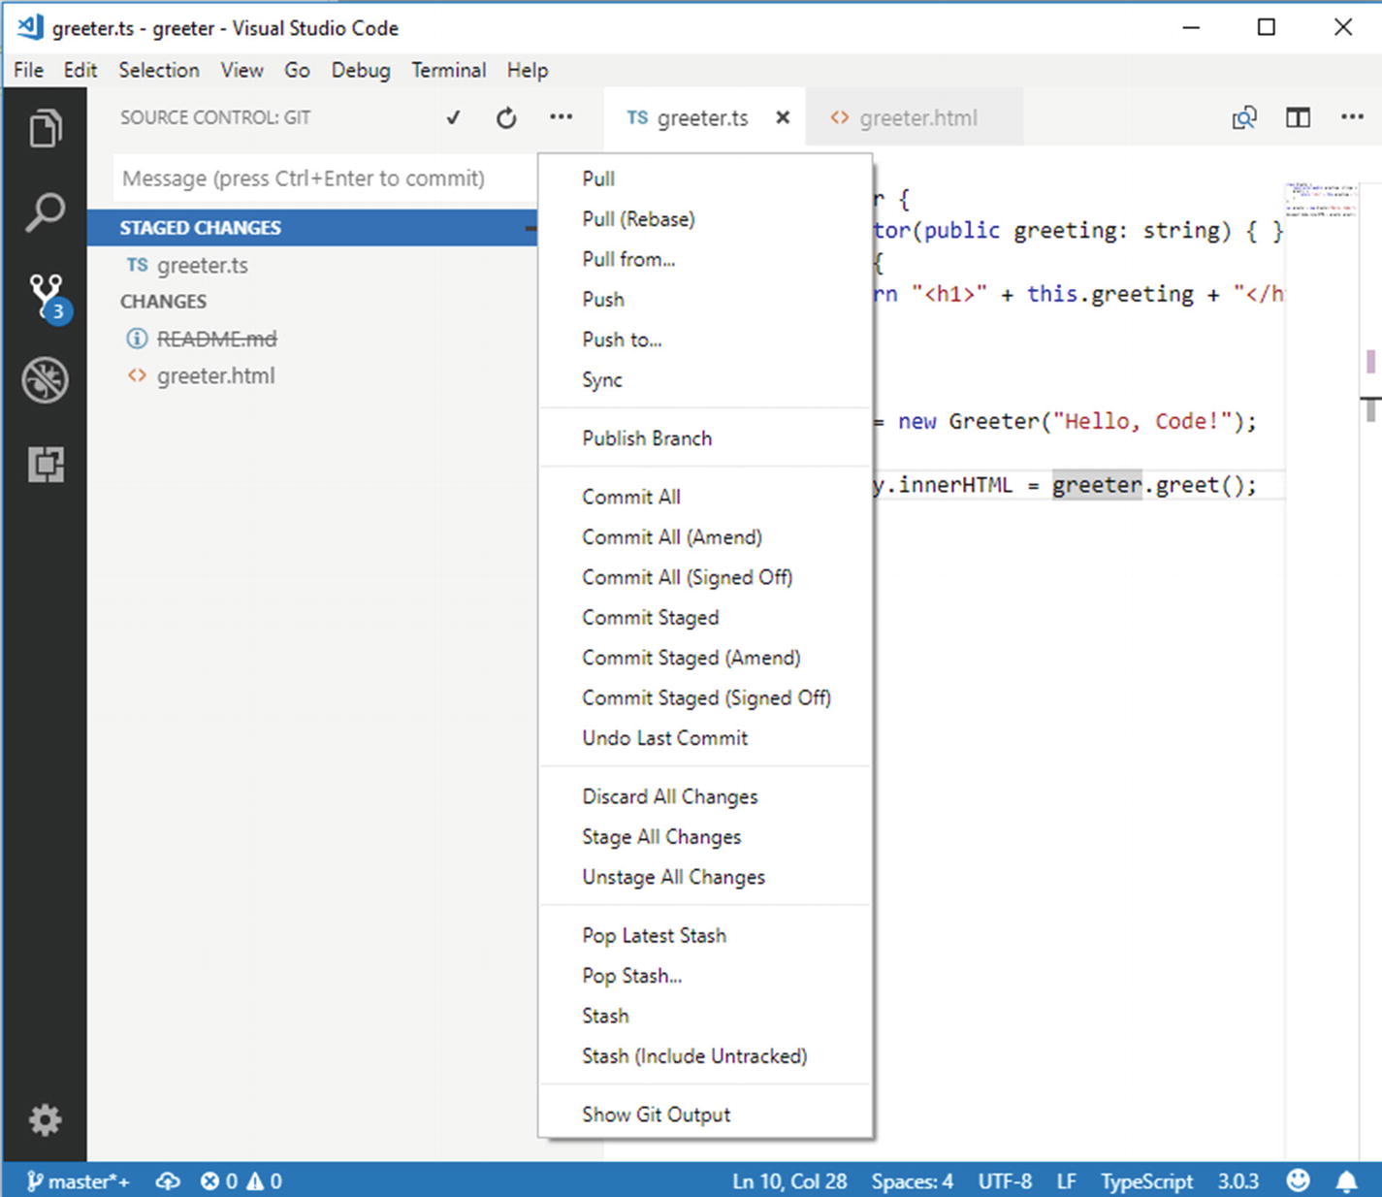Image resolution: width=1382 pixels, height=1197 pixels.
Task: Open the Explorer view in activity bar
Action: [45, 129]
